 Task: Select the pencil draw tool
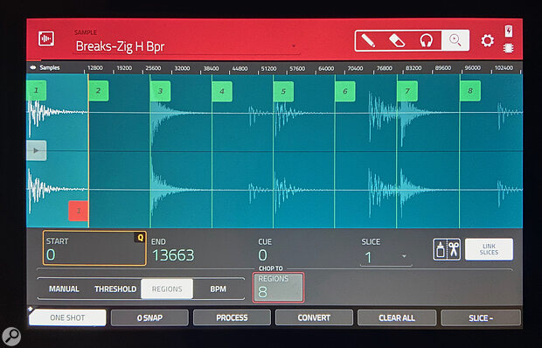369,41
